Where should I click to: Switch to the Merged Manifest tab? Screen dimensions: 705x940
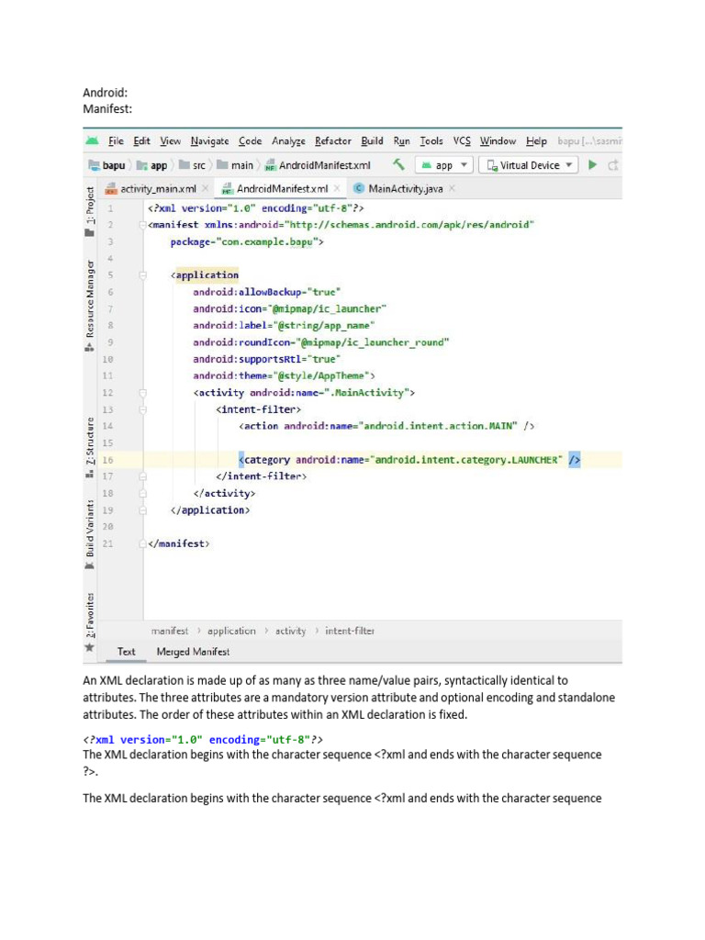193,652
